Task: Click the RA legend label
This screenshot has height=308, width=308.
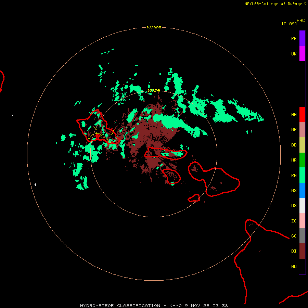Action: (294, 176)
